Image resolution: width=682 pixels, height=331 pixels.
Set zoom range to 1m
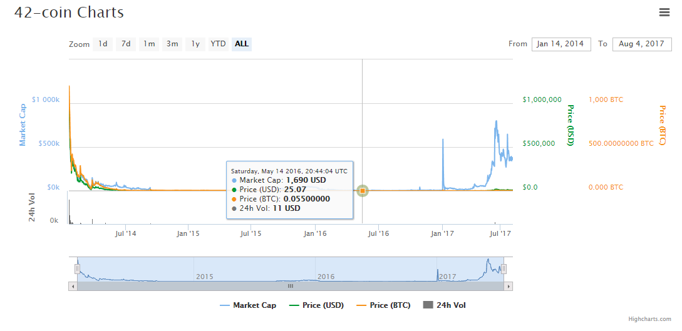pos(149,44)
